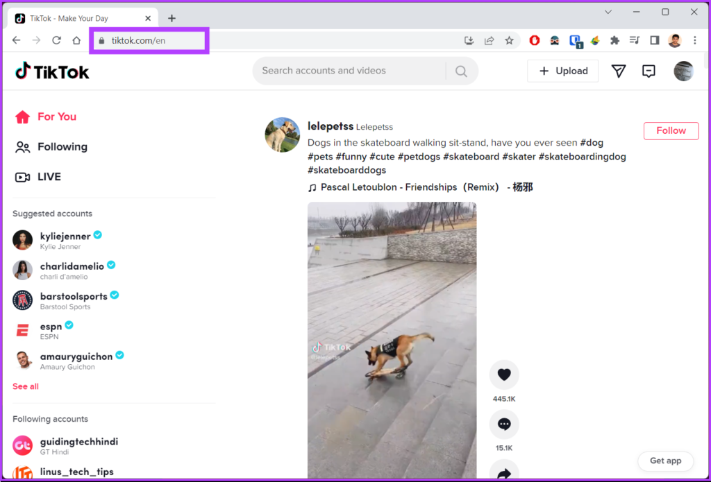Screen dimensions: 711x482
Task: Click the Get app button
Action: [665, 461]
